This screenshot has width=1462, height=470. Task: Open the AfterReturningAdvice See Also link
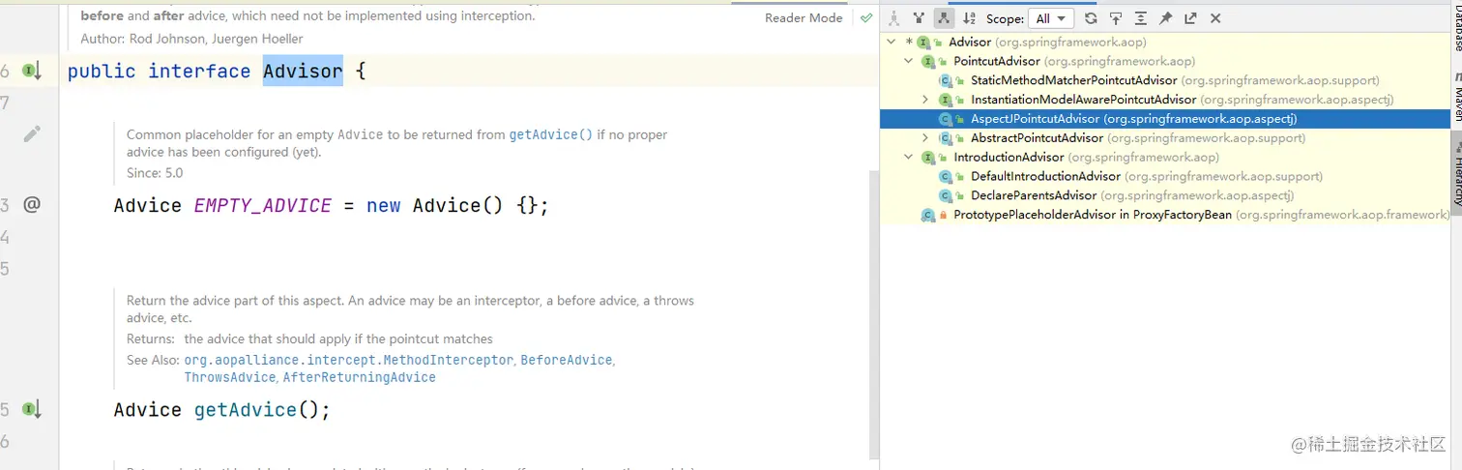[359, 377]
